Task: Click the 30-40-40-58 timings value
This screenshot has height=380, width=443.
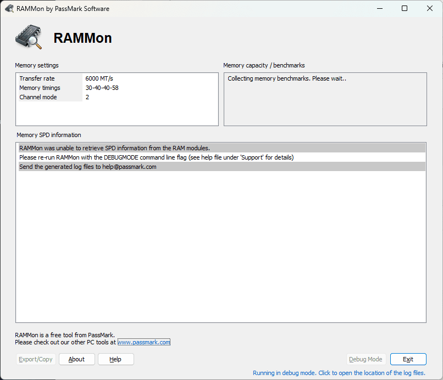Action: tap(102, 88)
